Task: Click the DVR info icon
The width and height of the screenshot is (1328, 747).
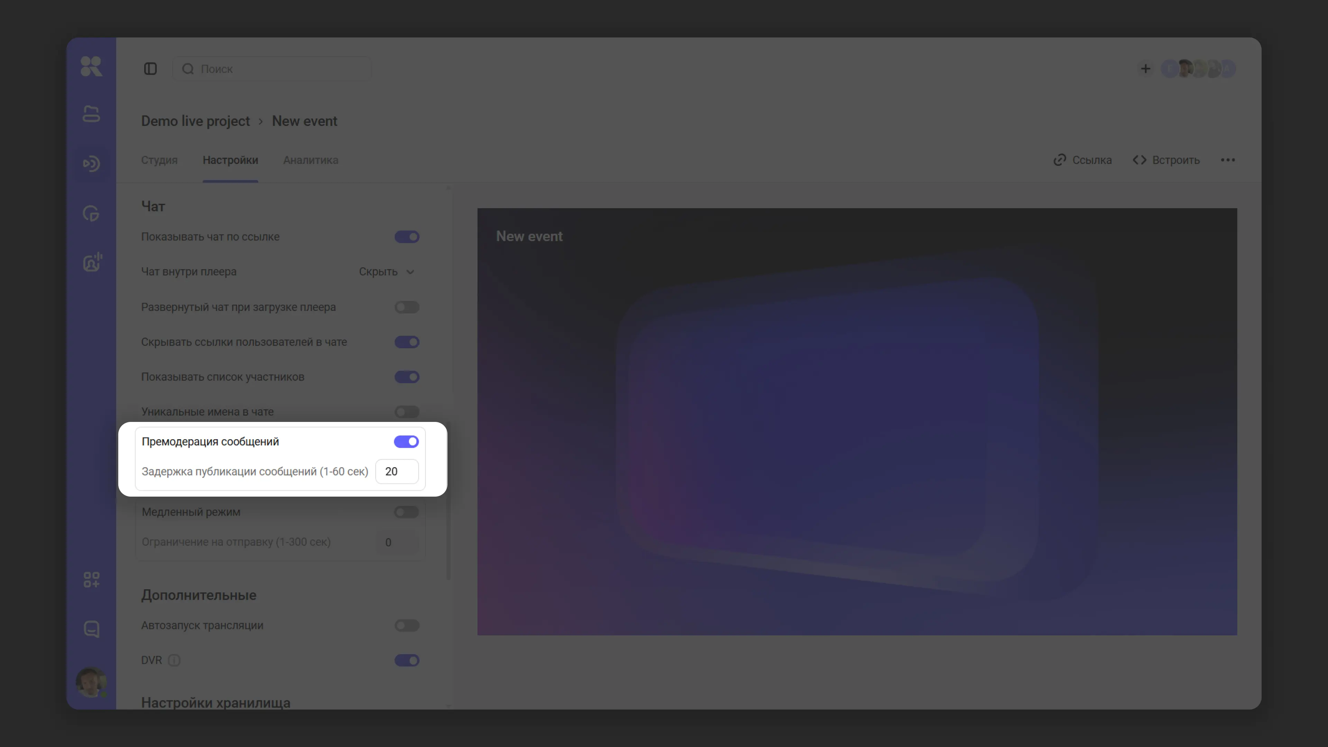Action: pyautogui.click(x=174, y=661)
